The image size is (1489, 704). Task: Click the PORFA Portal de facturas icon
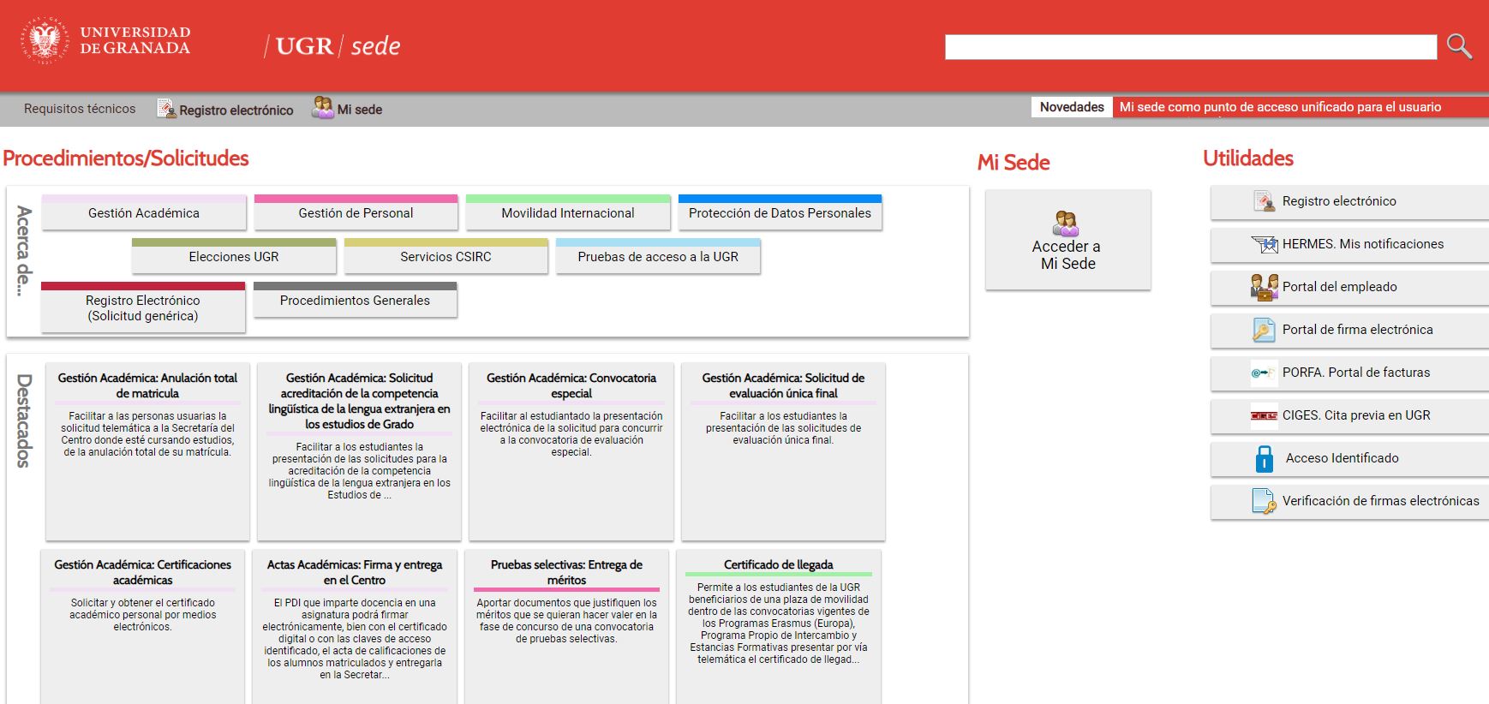tap(1263, 373)
